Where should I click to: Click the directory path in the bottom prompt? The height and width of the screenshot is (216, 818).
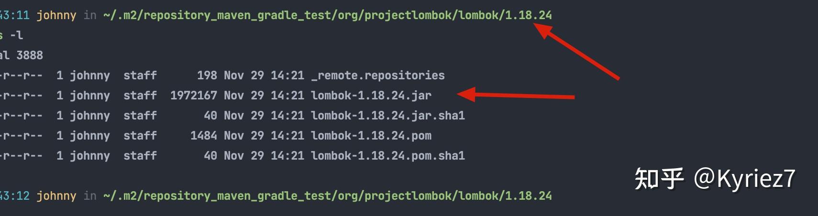[327, 196]
